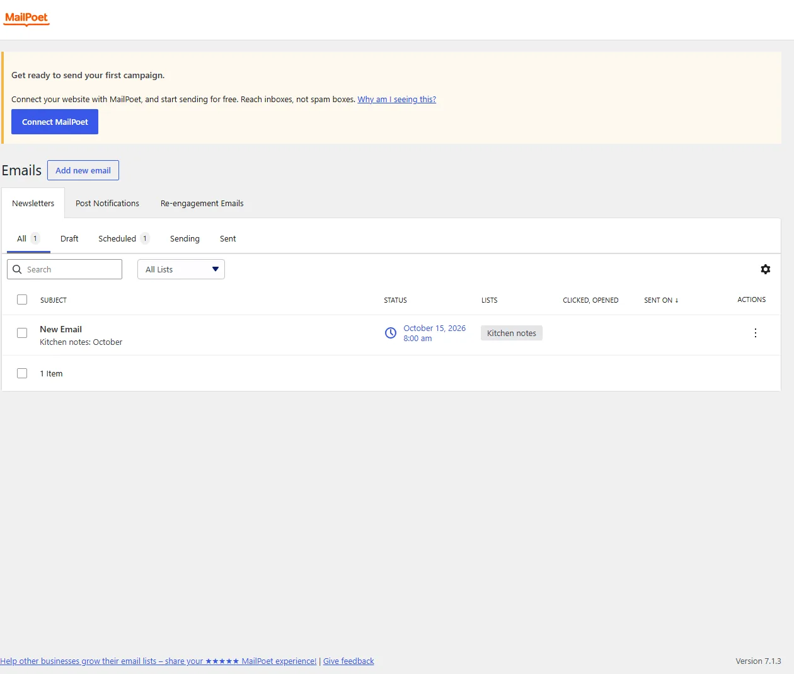Click the MailPoet logo
This screenshot has width=794, height=674.
pos(26,18)
